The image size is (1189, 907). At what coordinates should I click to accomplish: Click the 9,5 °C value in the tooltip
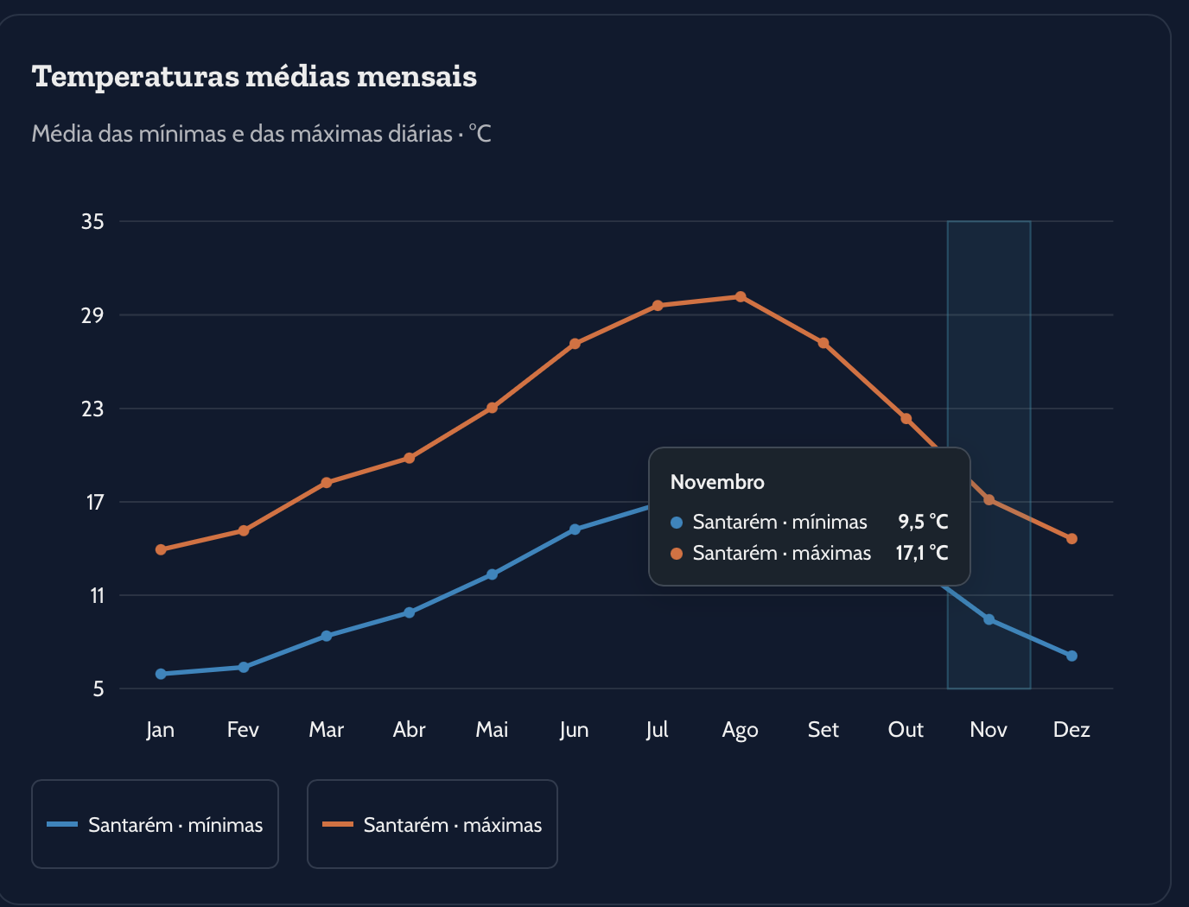point(923,522)
